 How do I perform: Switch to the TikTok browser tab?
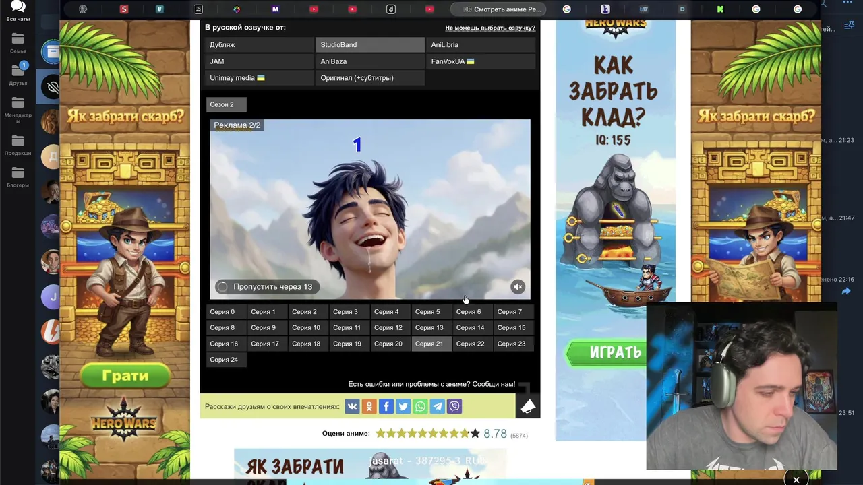tap(391, 9)
